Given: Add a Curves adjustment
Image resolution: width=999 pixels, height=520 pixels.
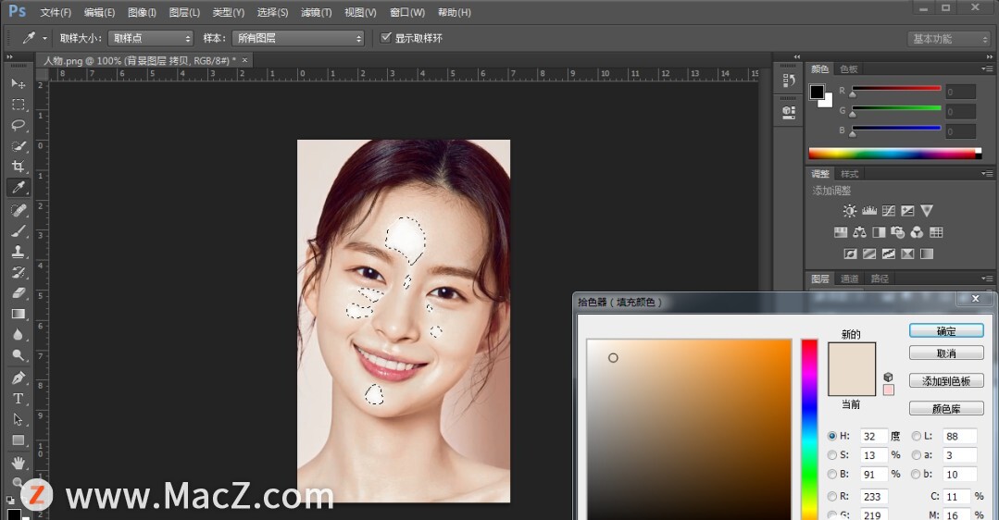Looking at the screenshot, I should coord(889,211).
